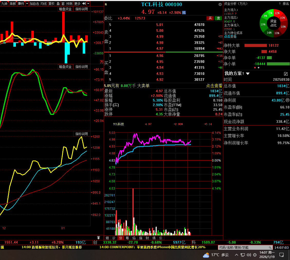The height and width of the screenshot is (260, 290).
Task: Open the settings gear beside TCL科技 title
Action: (x=220, y=4)
